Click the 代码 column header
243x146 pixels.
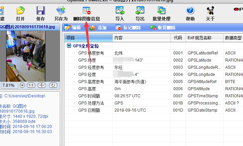point(178,38)
